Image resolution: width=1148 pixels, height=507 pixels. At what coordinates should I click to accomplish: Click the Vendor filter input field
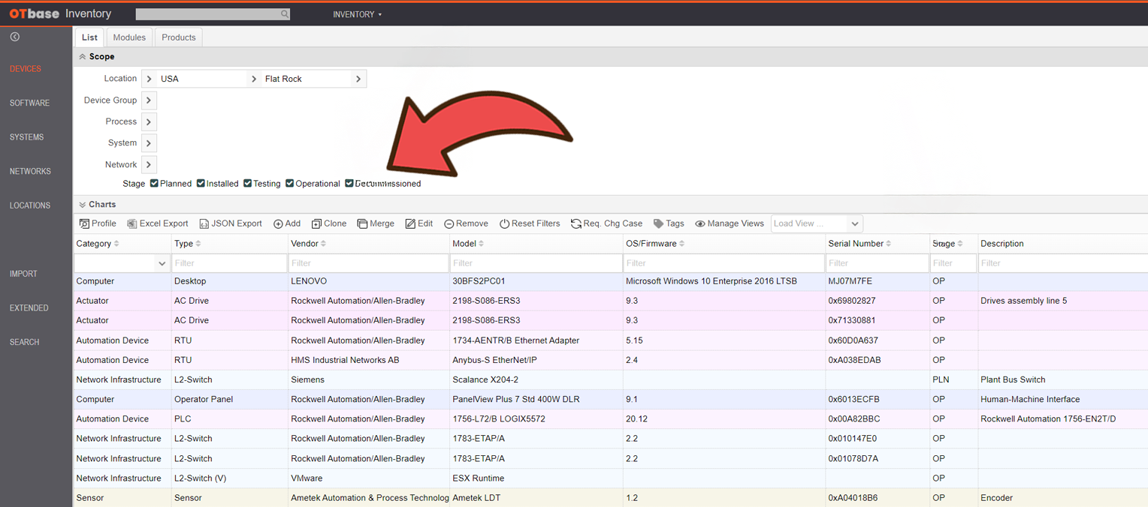[x=368, y=263]
